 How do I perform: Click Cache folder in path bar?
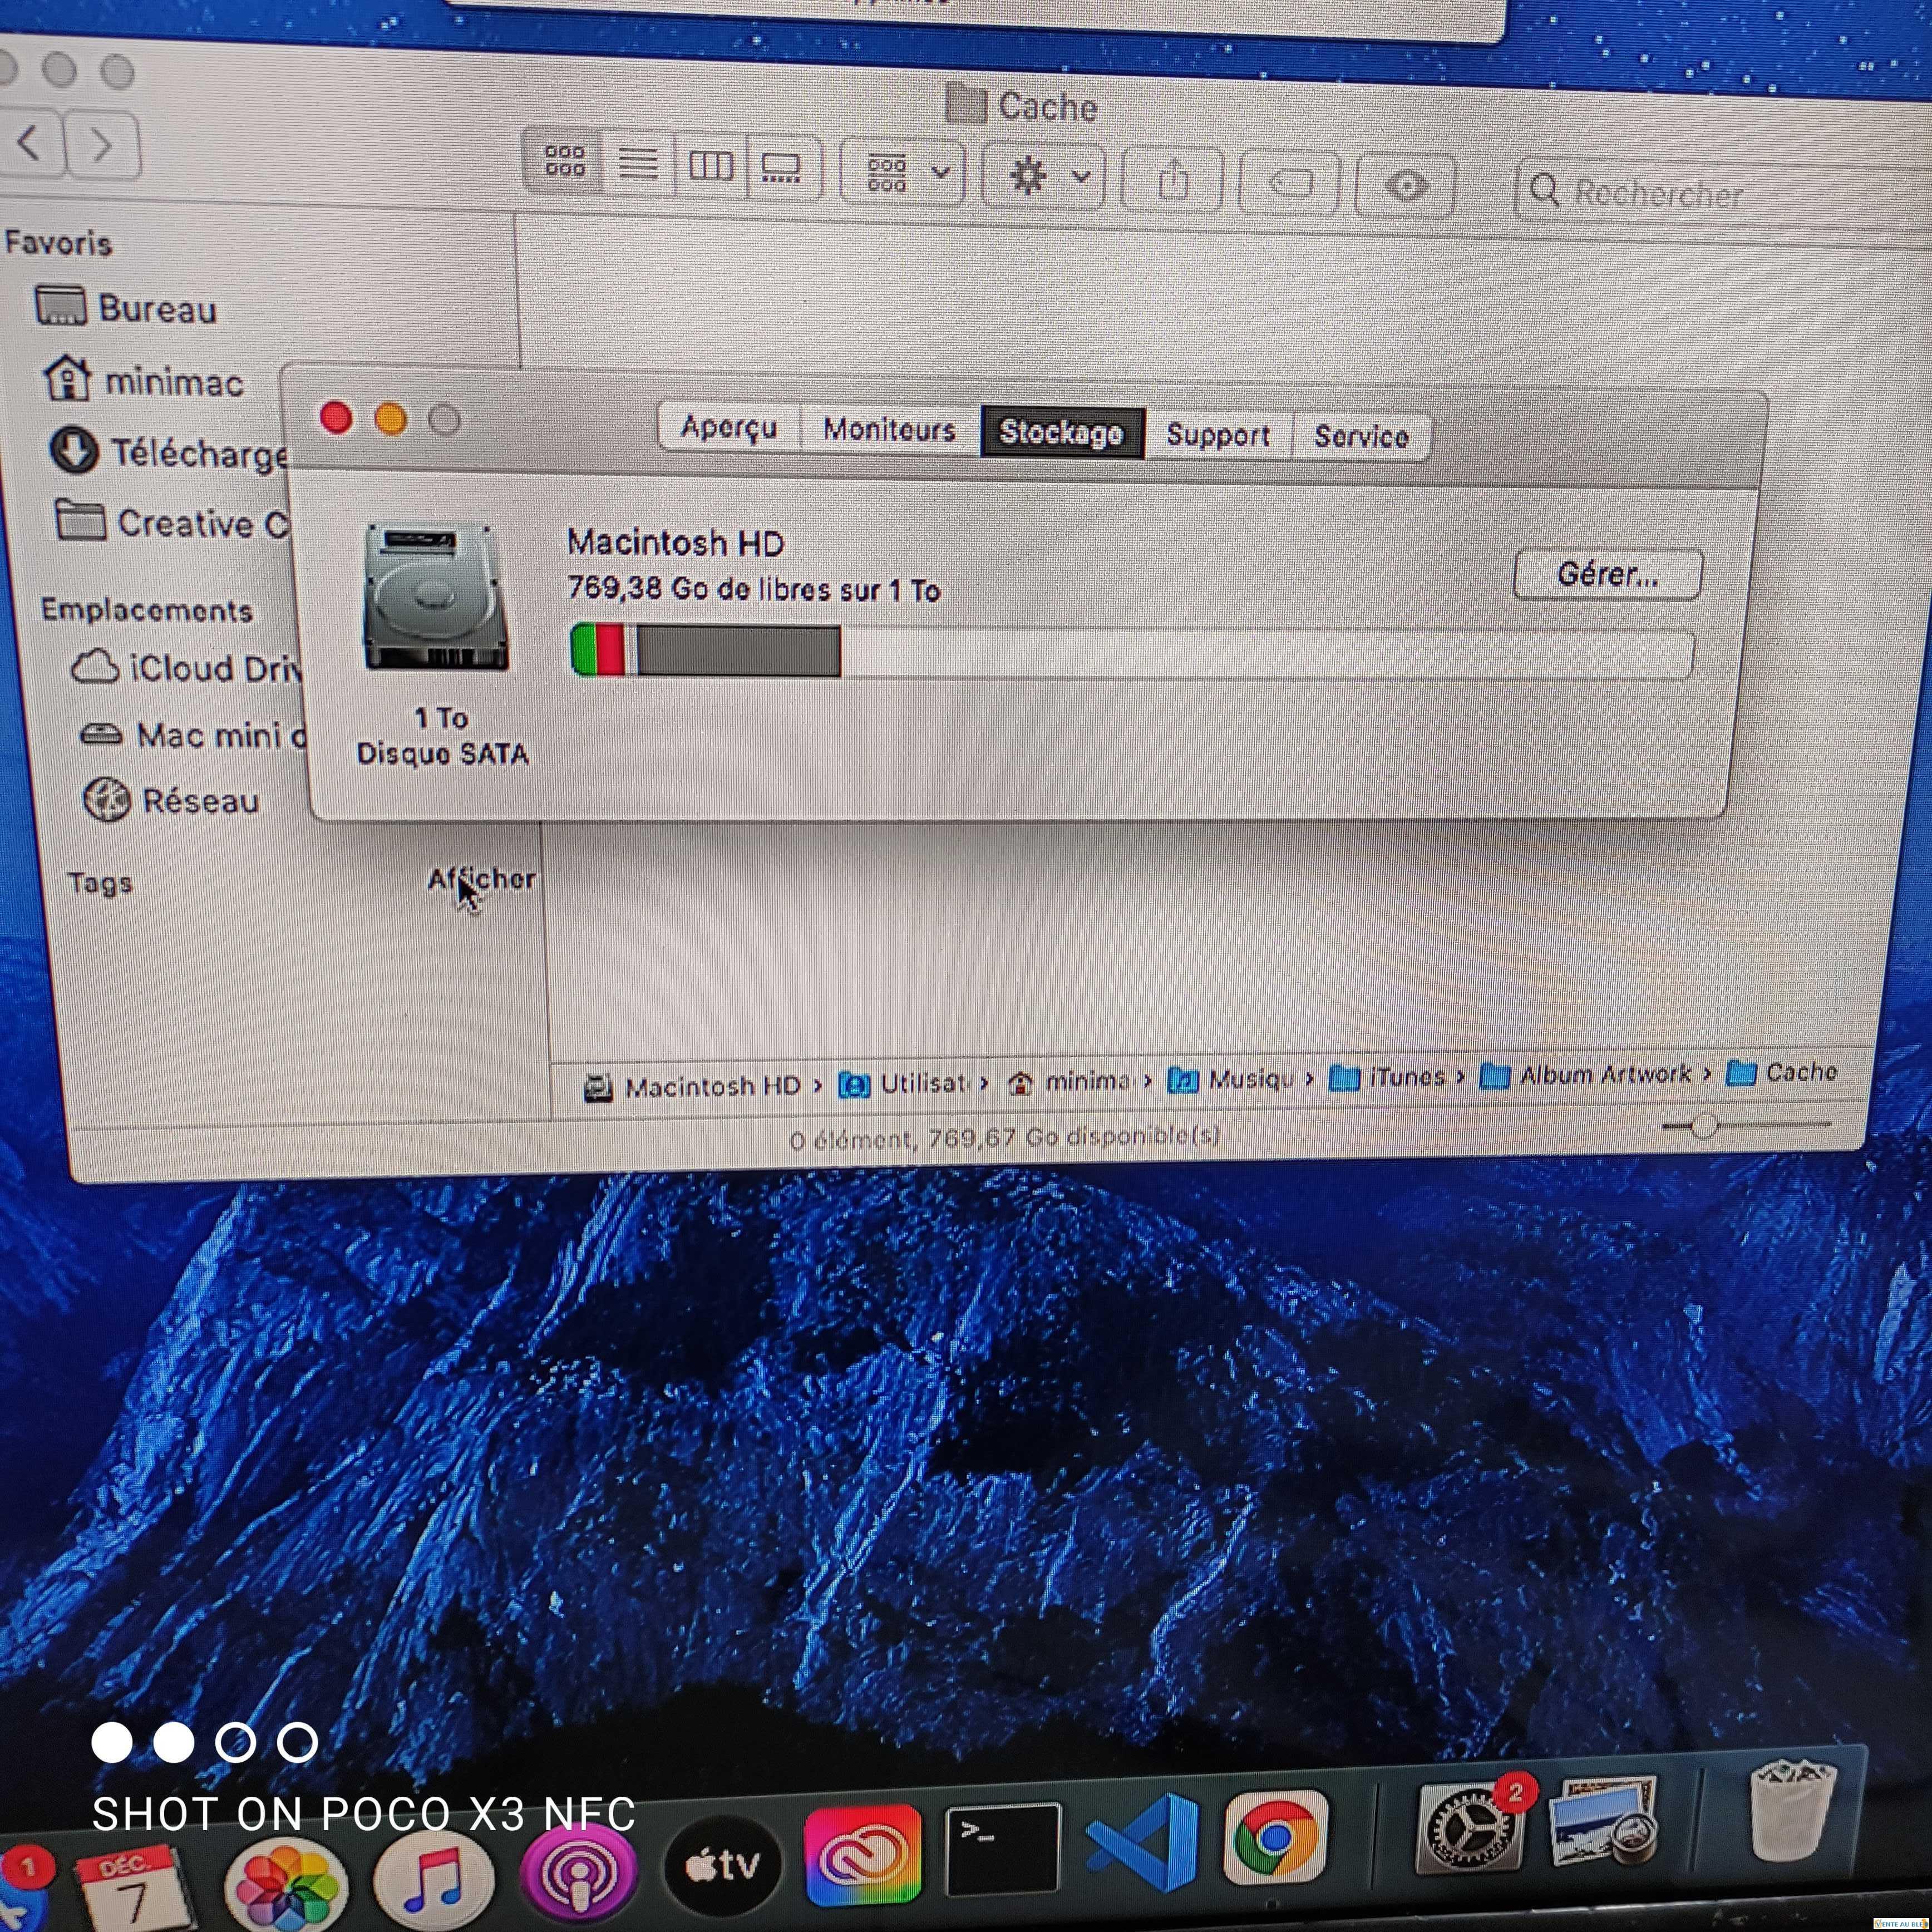1782,1072
